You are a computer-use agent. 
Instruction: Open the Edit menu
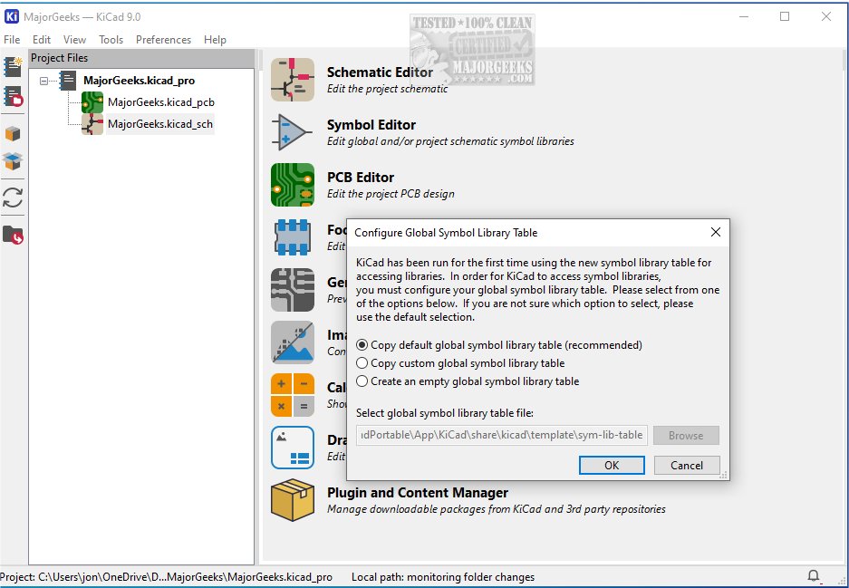[x=42, y=40]
